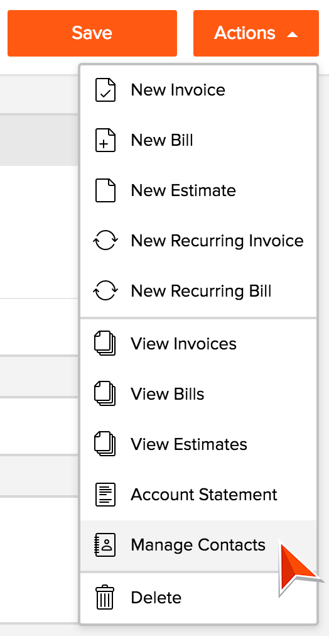Click the New Recurring Bill cycle icon
The height and width of the screenshot is (636, 329).
pyautogui.click(x=105, y=291)
